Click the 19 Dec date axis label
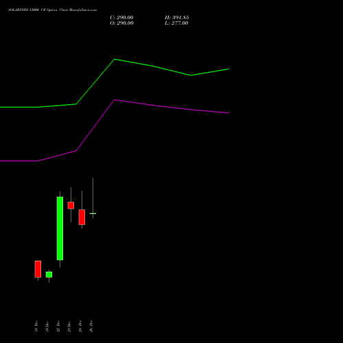 pos(47,326)
